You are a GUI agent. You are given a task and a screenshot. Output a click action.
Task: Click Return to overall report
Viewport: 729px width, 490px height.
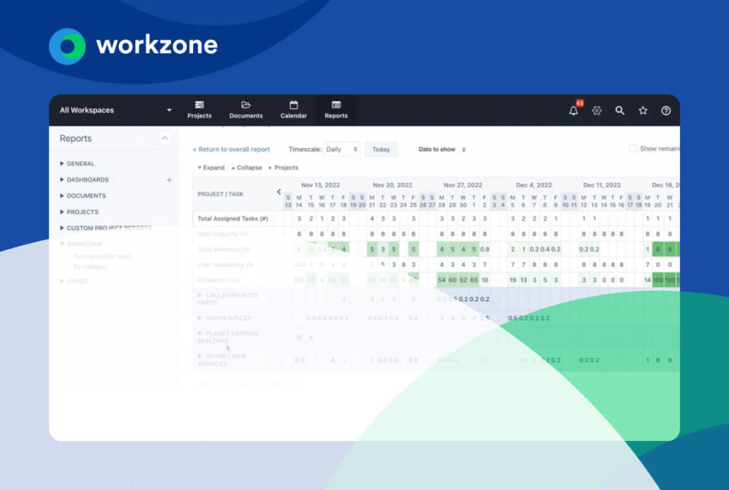coord(231,149)
